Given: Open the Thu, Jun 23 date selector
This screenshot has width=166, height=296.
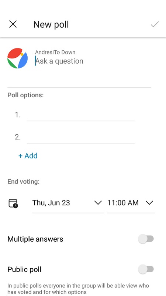Looking at the screenshot, I should point(68,204).
